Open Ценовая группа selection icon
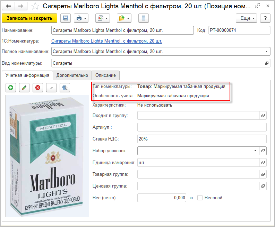This screenshot has width=275, height=227. [x=263, y=186]
